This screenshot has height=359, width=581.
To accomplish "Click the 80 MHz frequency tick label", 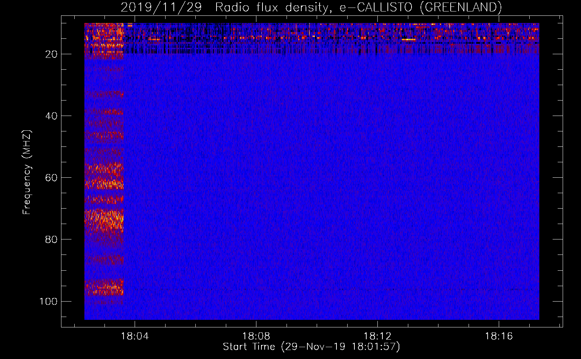I will [51, 239].
